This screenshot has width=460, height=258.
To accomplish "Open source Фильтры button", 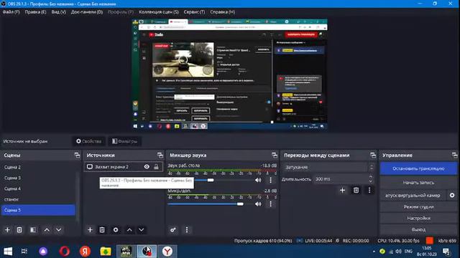I will (124, 141).
